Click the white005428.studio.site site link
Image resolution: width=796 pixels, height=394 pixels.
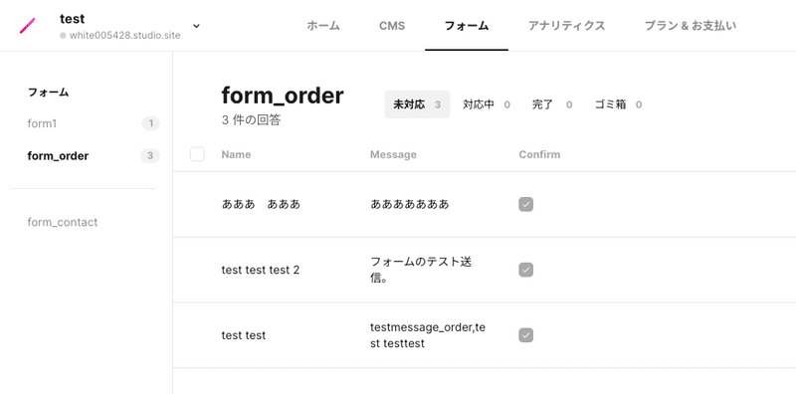click(124, 36)
